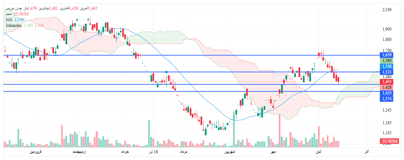This screenshot has height=160, width=404.
Task: Click the آذر month on the time axis
Action: (x=366, y=152)
